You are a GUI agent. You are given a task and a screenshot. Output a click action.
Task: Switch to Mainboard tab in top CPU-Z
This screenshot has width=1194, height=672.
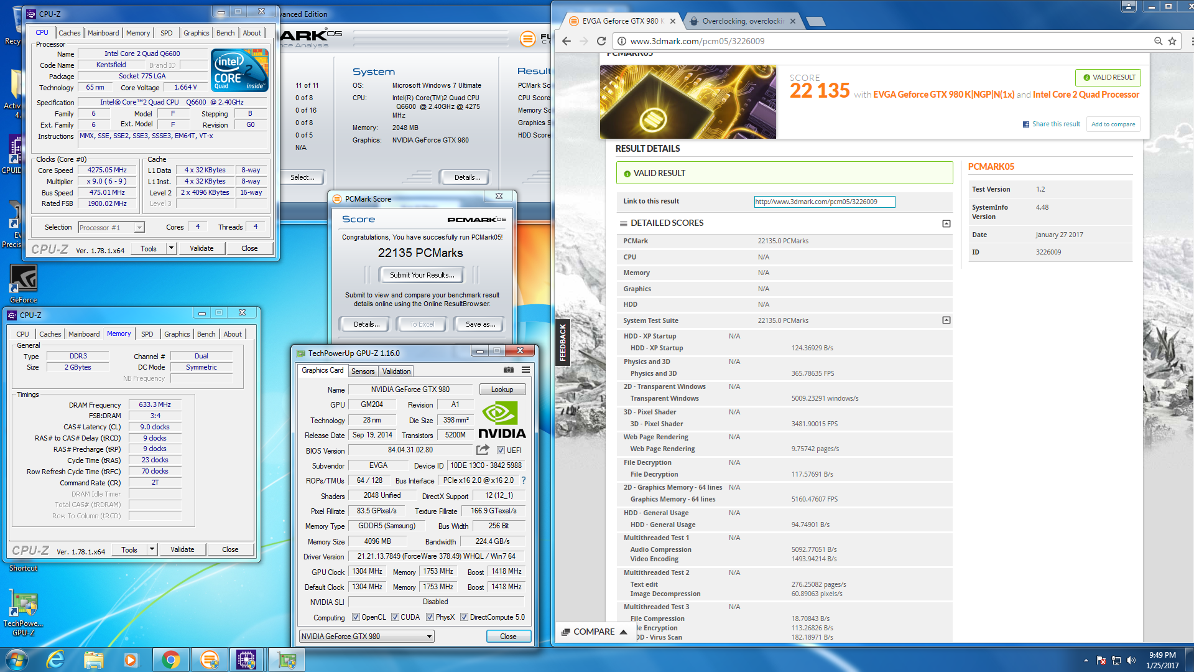tap(103, 33)
